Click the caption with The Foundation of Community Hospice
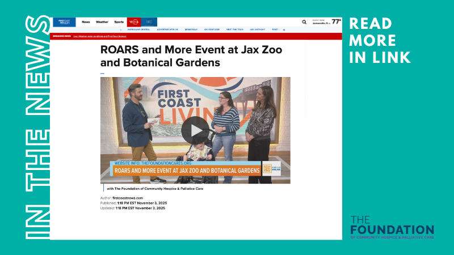Image resolution: width=454 pixels, height=255 pixels. (x=155, y=189)
